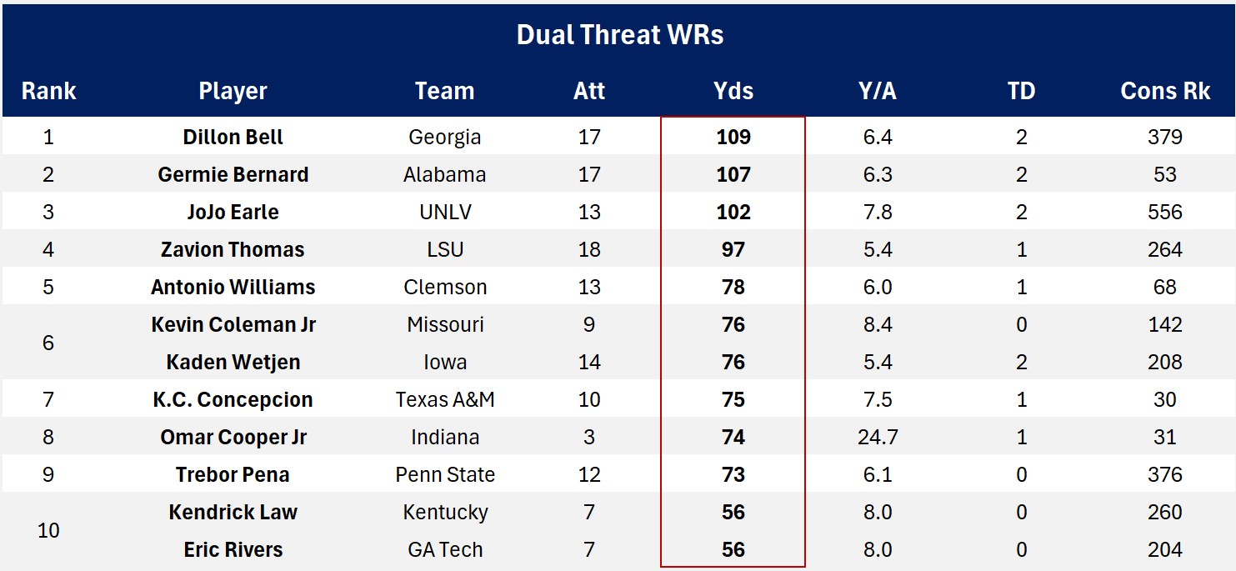This screenshot has width=1236, height=571.
Task: Select Antonio Williams player cell
Action: click(233, 287)
